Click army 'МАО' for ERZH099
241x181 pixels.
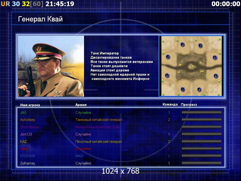point(79,156)
